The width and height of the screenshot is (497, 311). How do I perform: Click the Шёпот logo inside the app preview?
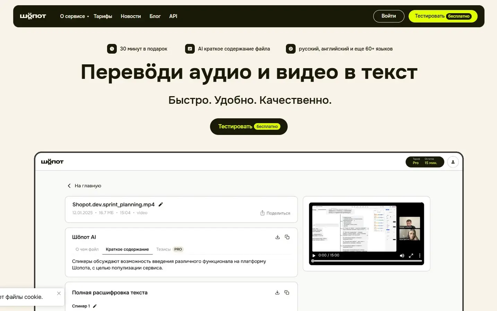52,162
